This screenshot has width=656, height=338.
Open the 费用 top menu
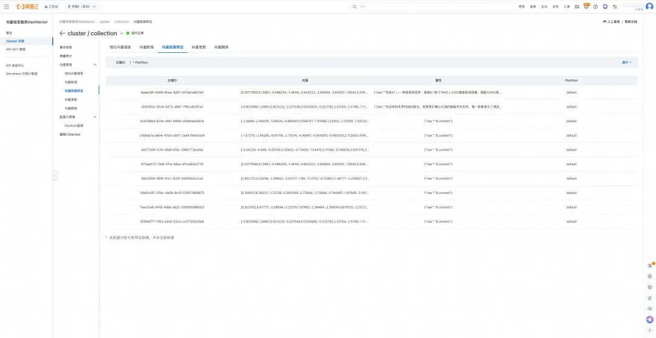522,7
